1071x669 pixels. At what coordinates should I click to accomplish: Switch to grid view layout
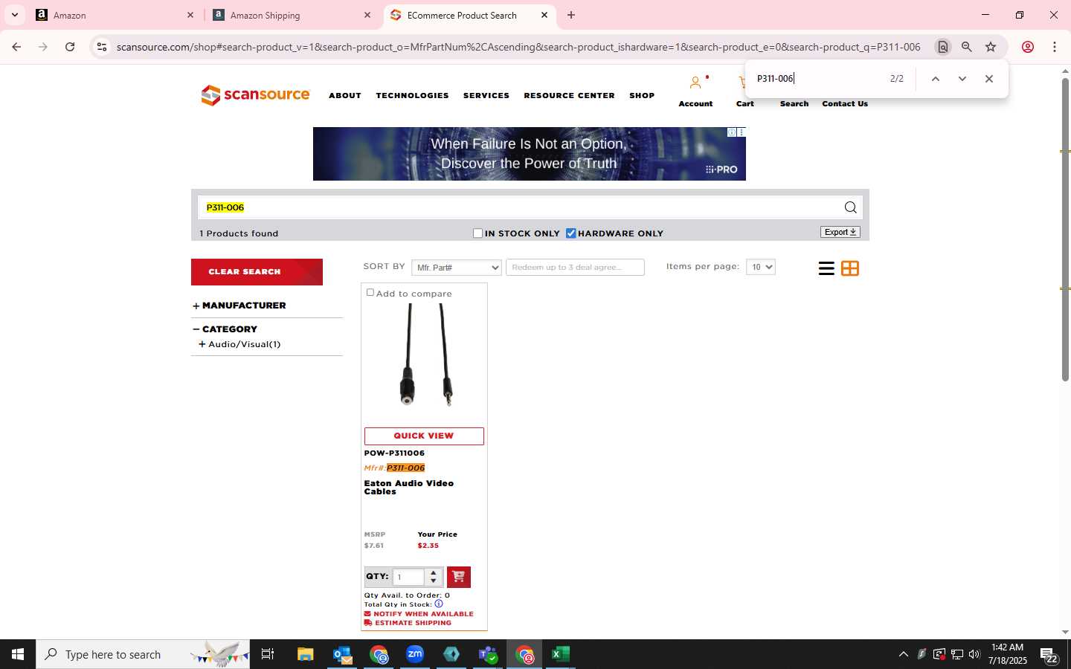click(x=850, y=268)
